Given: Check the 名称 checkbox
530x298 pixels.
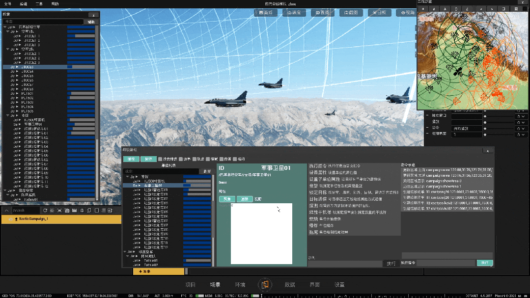Looking at the screenshot, I should 235,159.
